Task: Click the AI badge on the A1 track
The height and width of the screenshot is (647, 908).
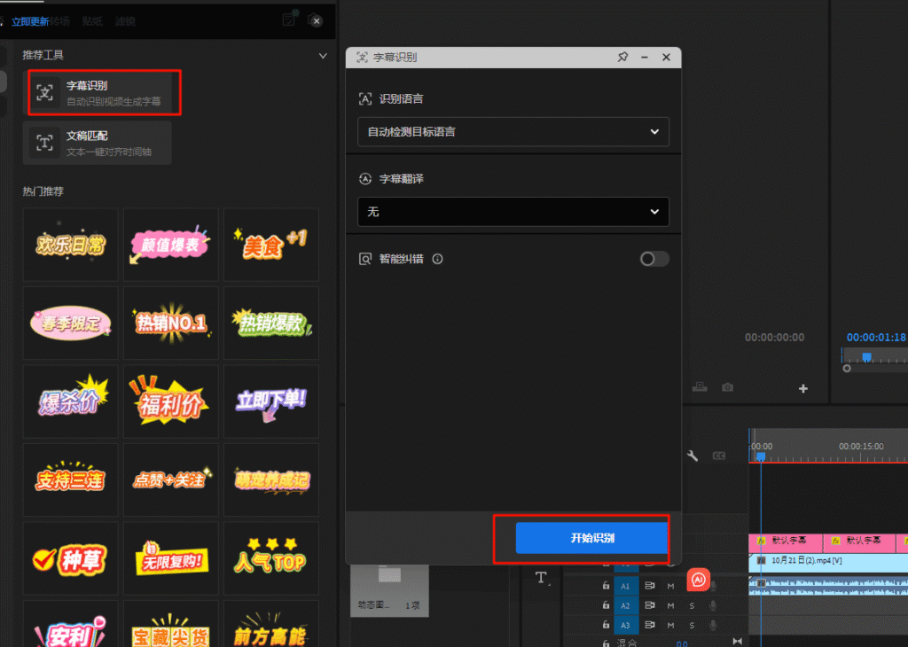Action: coord(700,579)
